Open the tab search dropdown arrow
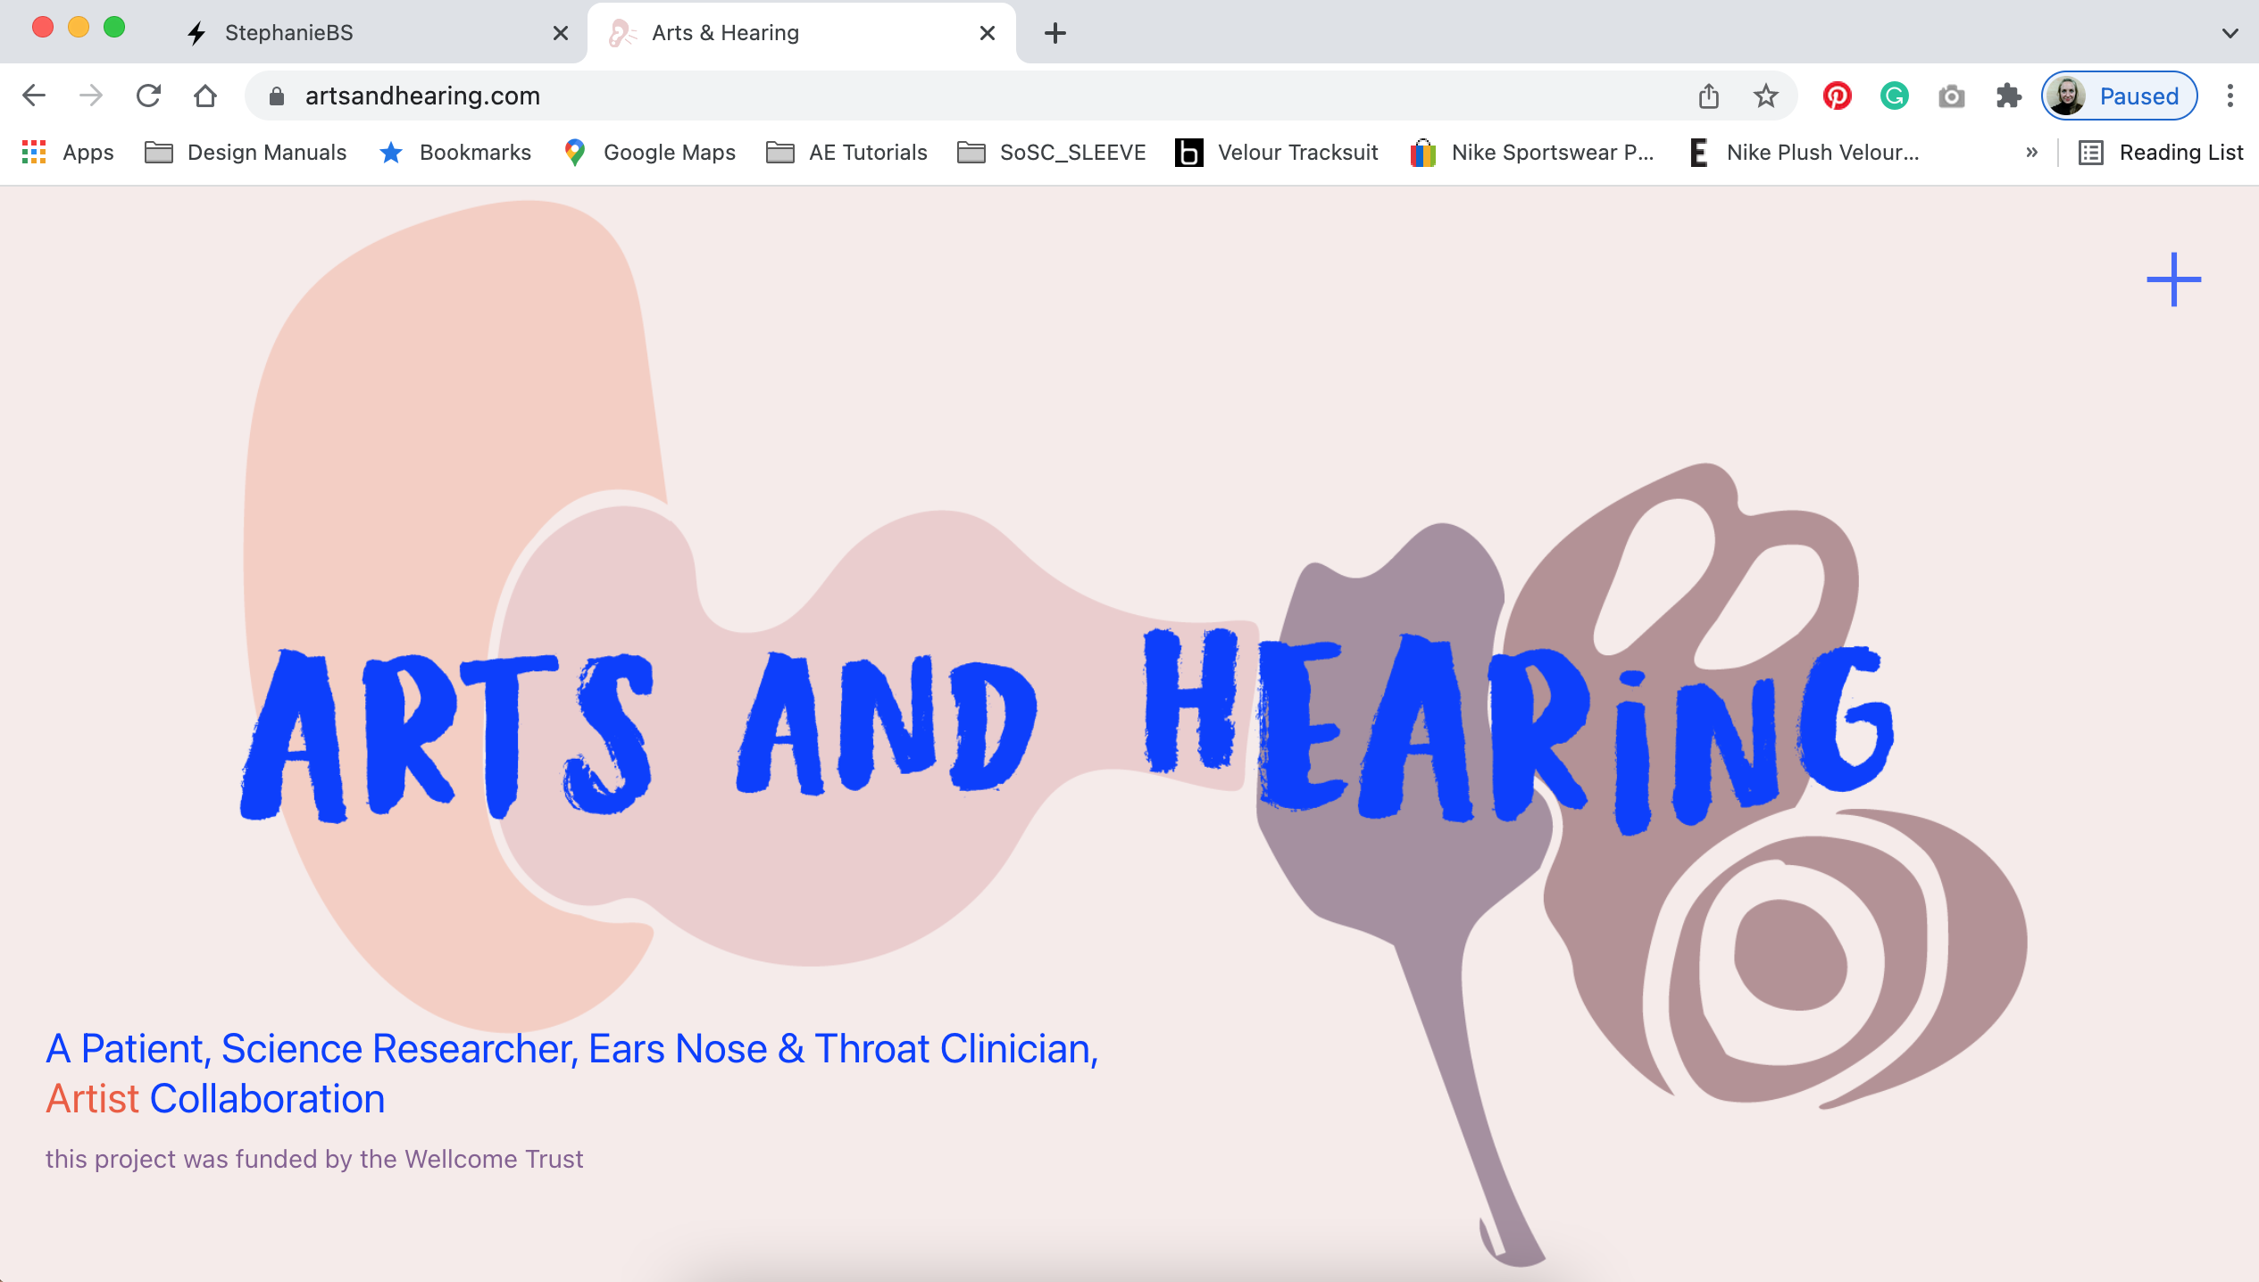The height and width of the screenshot is (1282, 2259). pos(2230,33)
